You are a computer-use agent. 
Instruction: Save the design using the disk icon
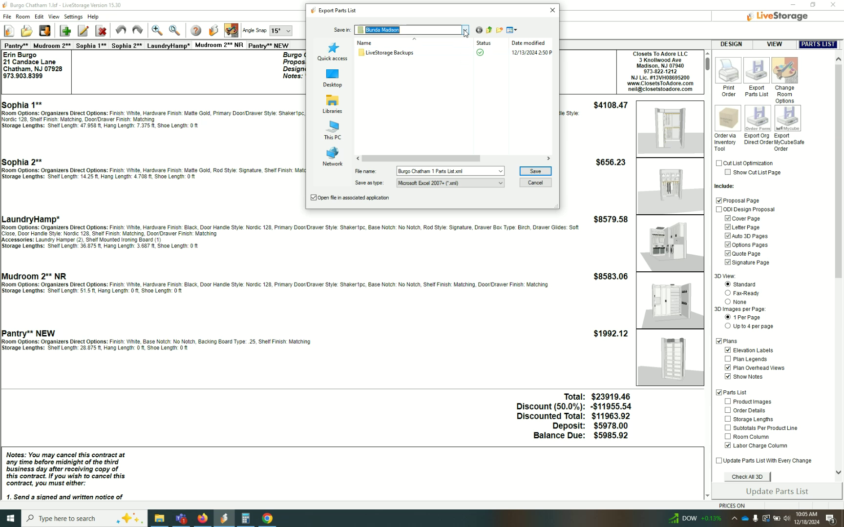tap(45, 31)
